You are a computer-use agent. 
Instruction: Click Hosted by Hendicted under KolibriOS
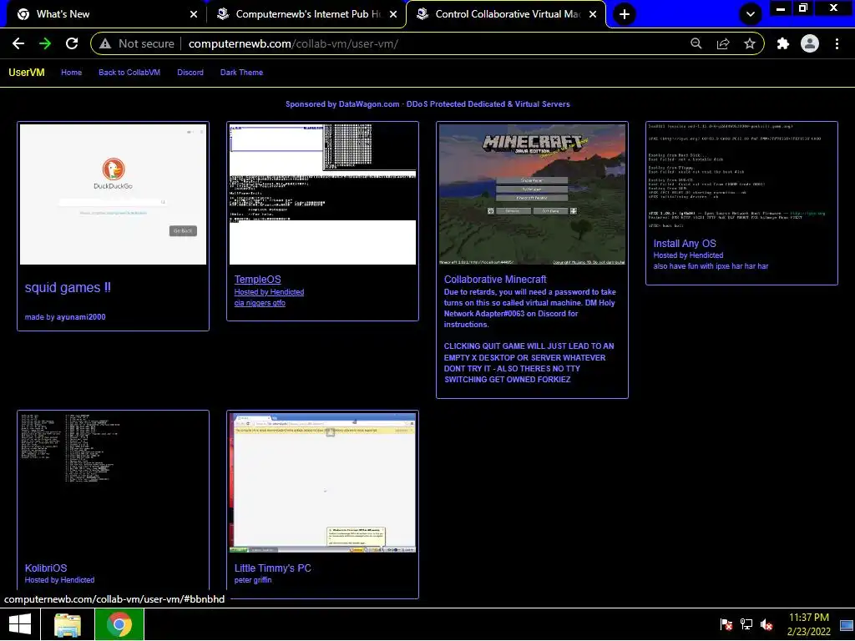(x=59, y=580)
